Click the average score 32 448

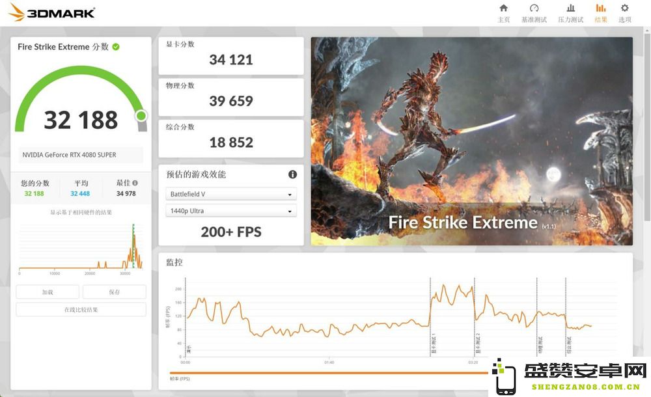click(x=80, y=193)
